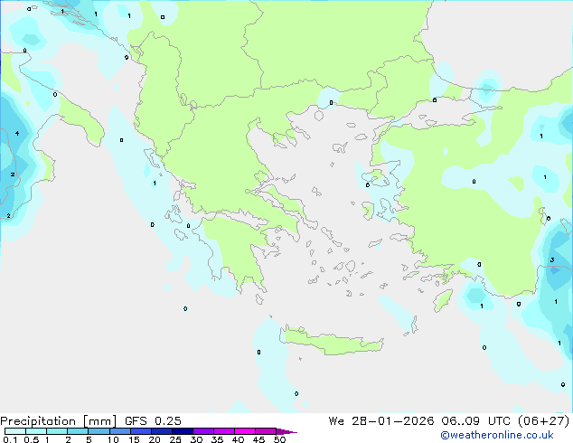This screenshot has height=443, width=573.
Task: Click legend scale label "30"
Action: click(x=196, y=439)
